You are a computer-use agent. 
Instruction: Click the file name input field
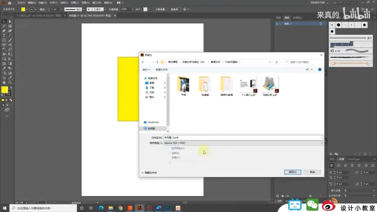(x=242, y=138)
